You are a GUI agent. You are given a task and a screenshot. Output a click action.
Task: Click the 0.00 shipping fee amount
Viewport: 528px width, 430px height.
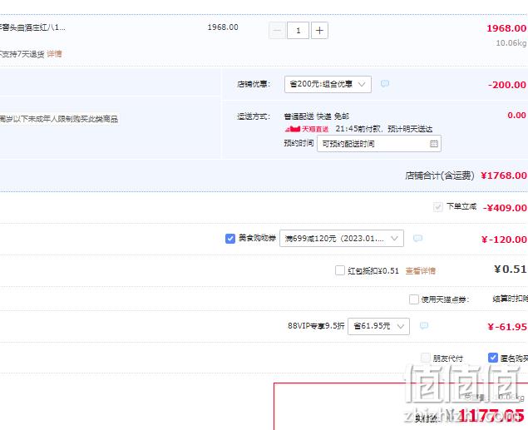point(516,115)
